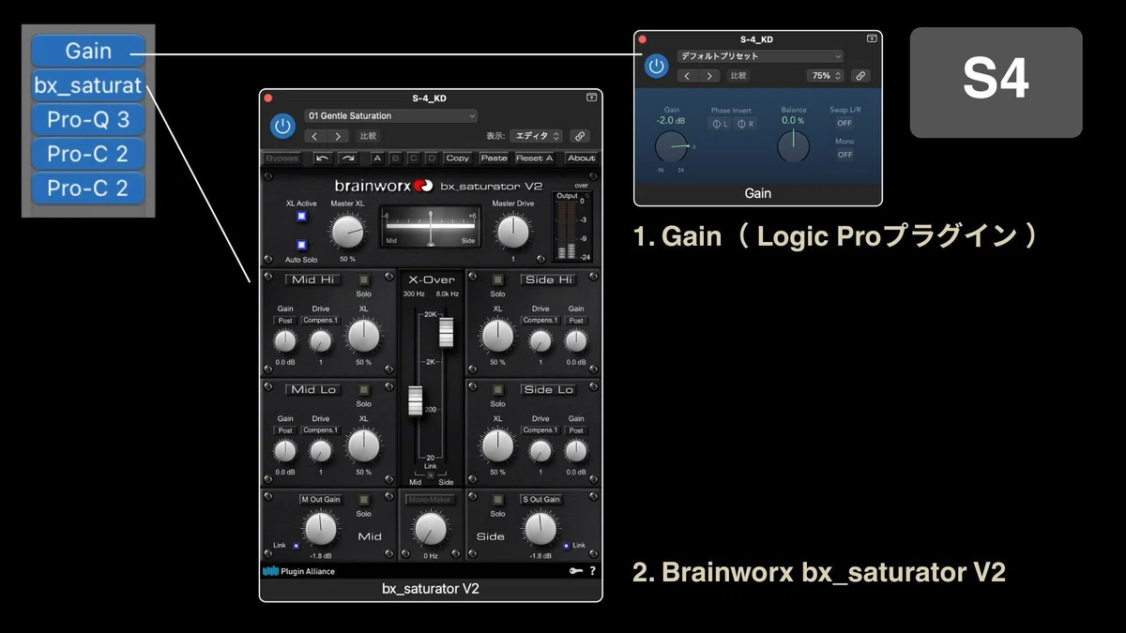Select the bx_saturat plugin slot
This screenshot has height=633, width=1126.
[x=88, y=85]
